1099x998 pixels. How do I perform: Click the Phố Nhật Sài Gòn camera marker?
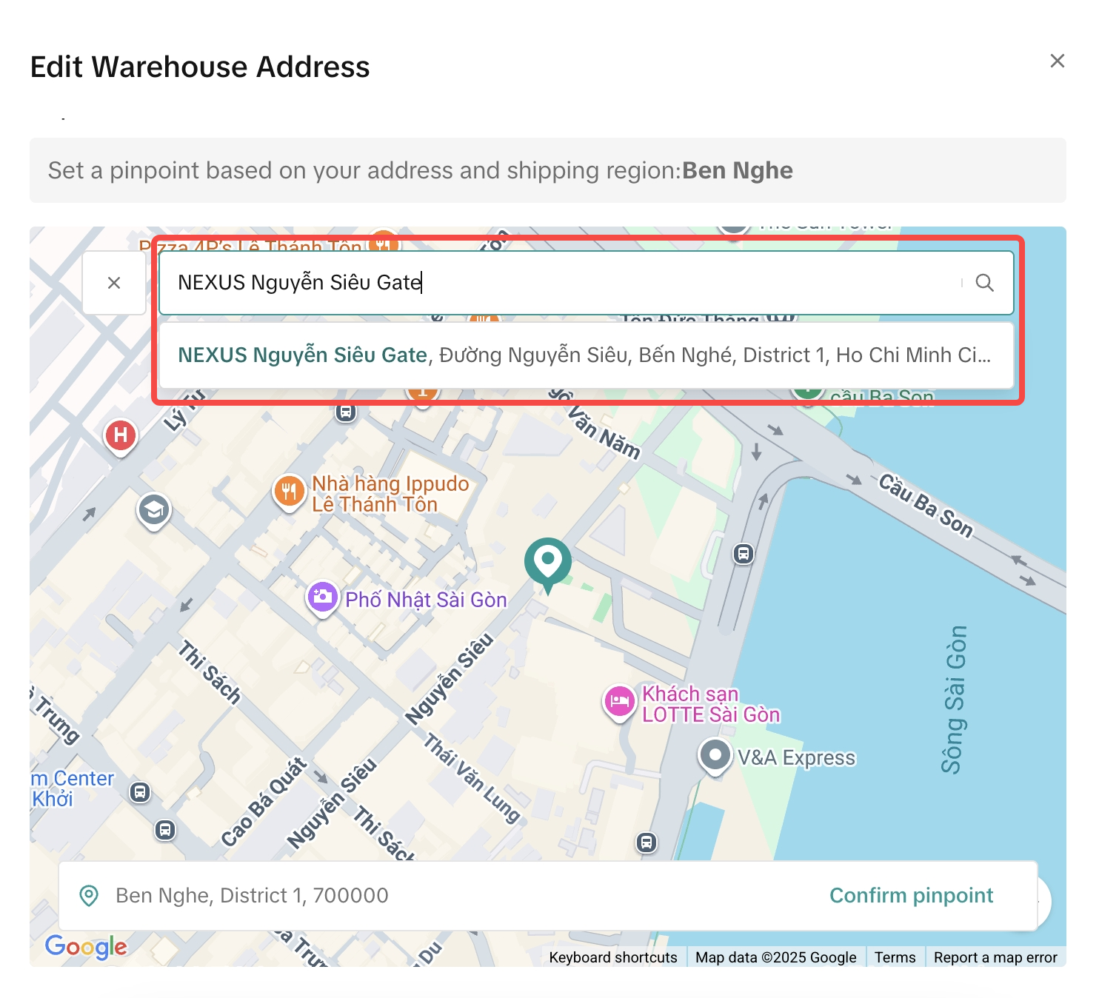pos(323,598)
